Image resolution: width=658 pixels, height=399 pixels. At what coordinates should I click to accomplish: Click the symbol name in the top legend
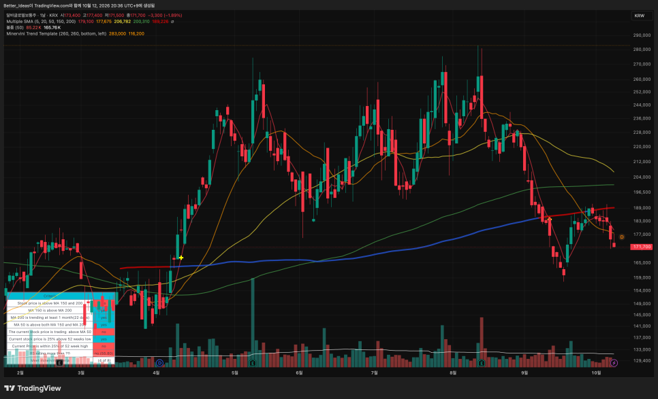click(x=21, y=15)
